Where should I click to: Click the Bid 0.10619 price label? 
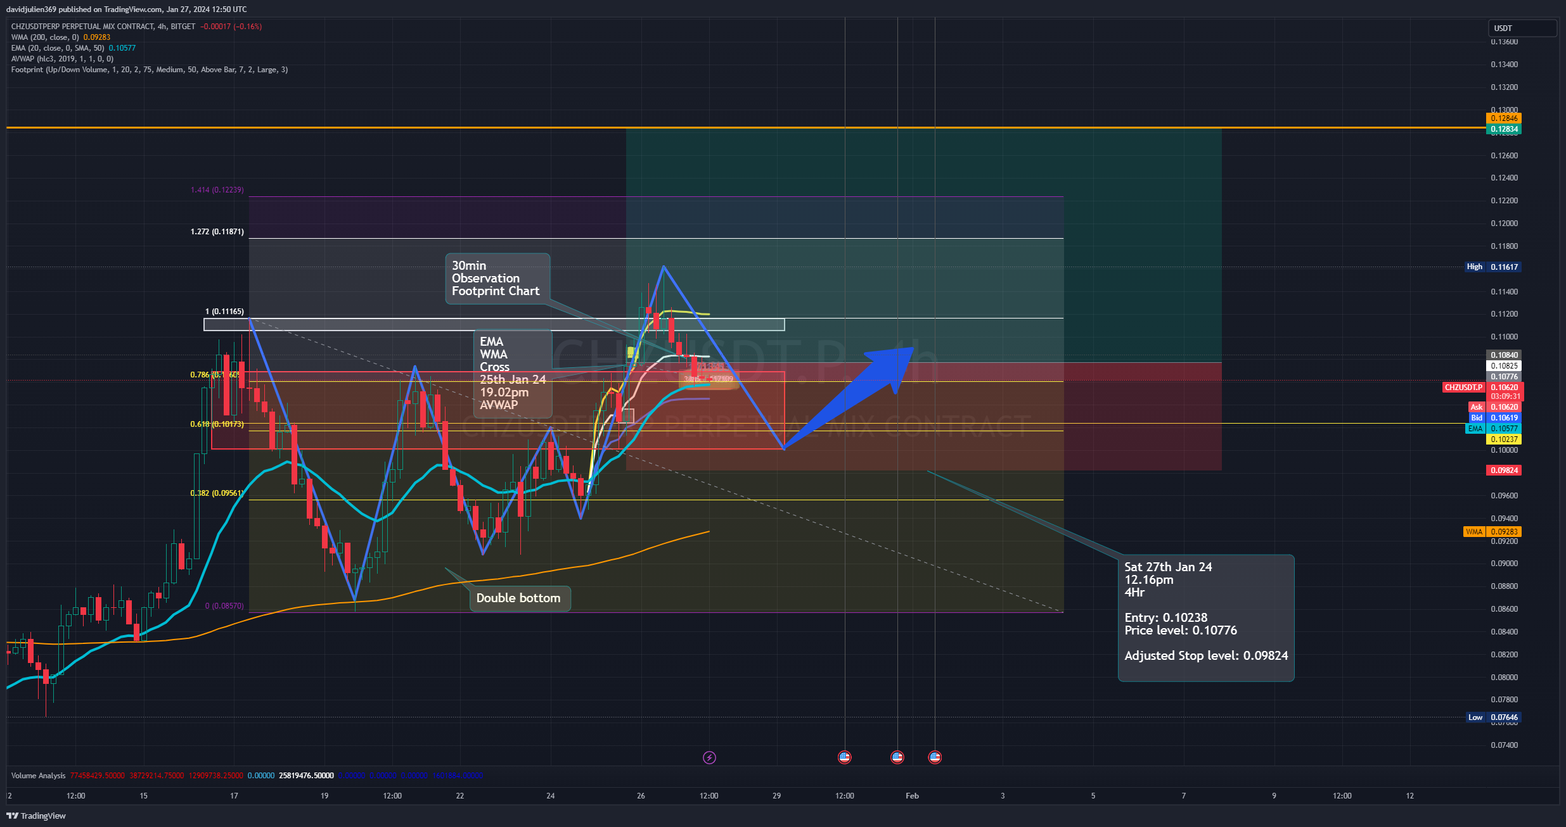(x=1494, y=418)
